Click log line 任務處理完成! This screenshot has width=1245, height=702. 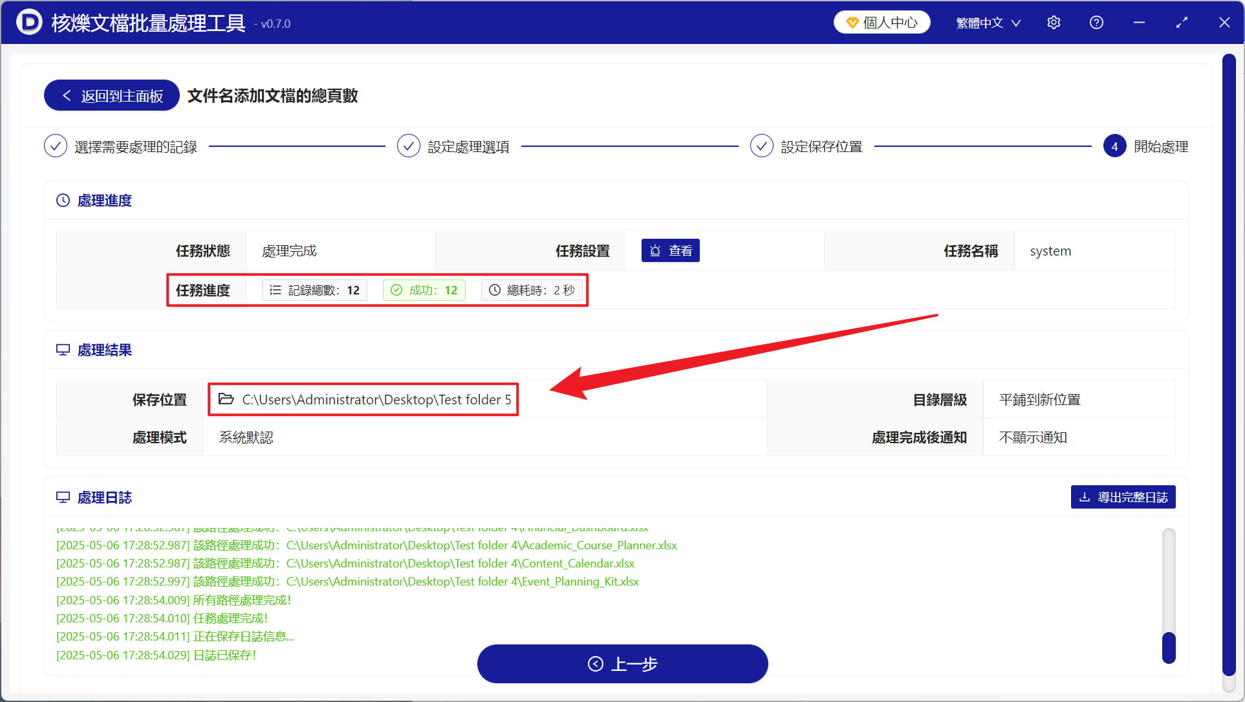pos(162,619)
